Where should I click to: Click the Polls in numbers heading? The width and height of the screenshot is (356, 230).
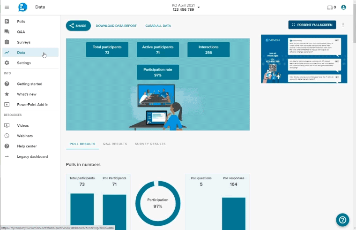[83, 164]
